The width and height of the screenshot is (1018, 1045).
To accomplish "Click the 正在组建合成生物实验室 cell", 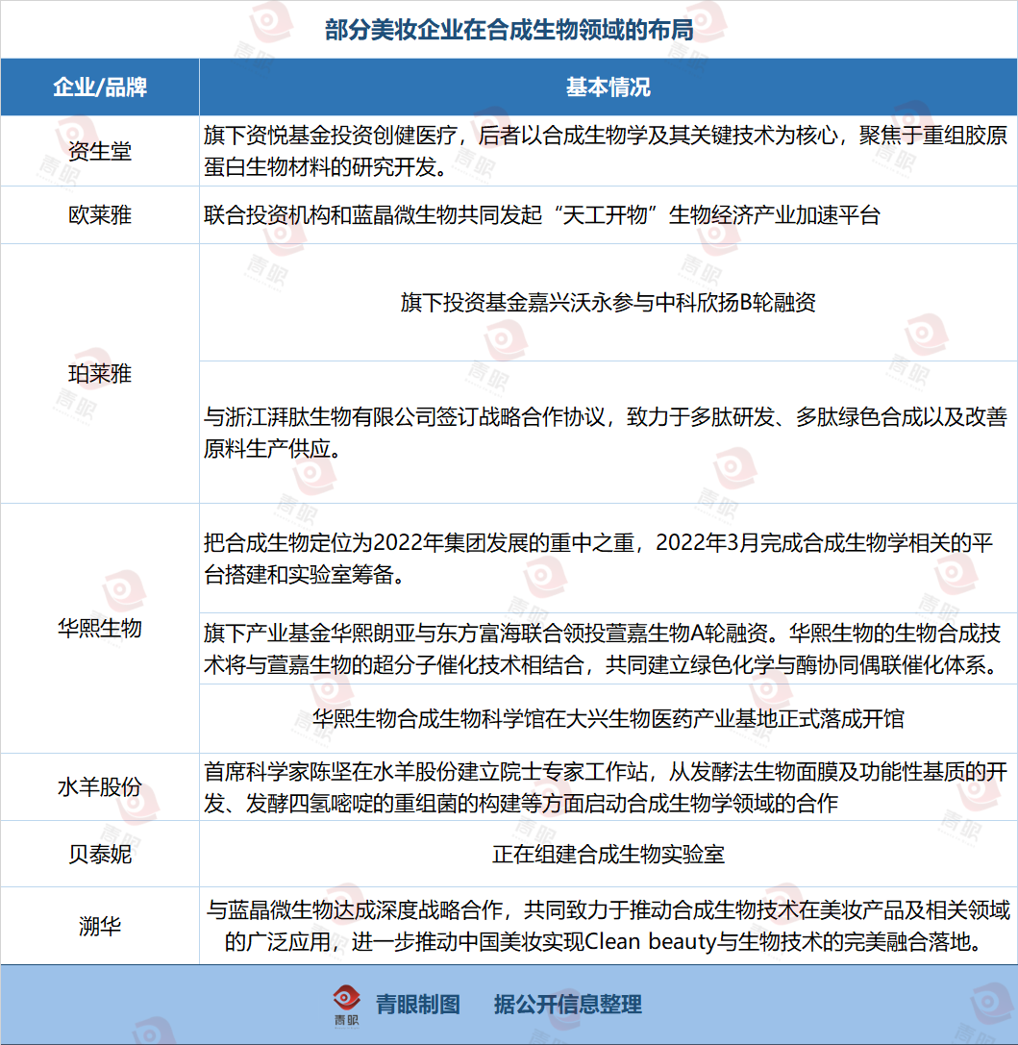I will point(608,854).
